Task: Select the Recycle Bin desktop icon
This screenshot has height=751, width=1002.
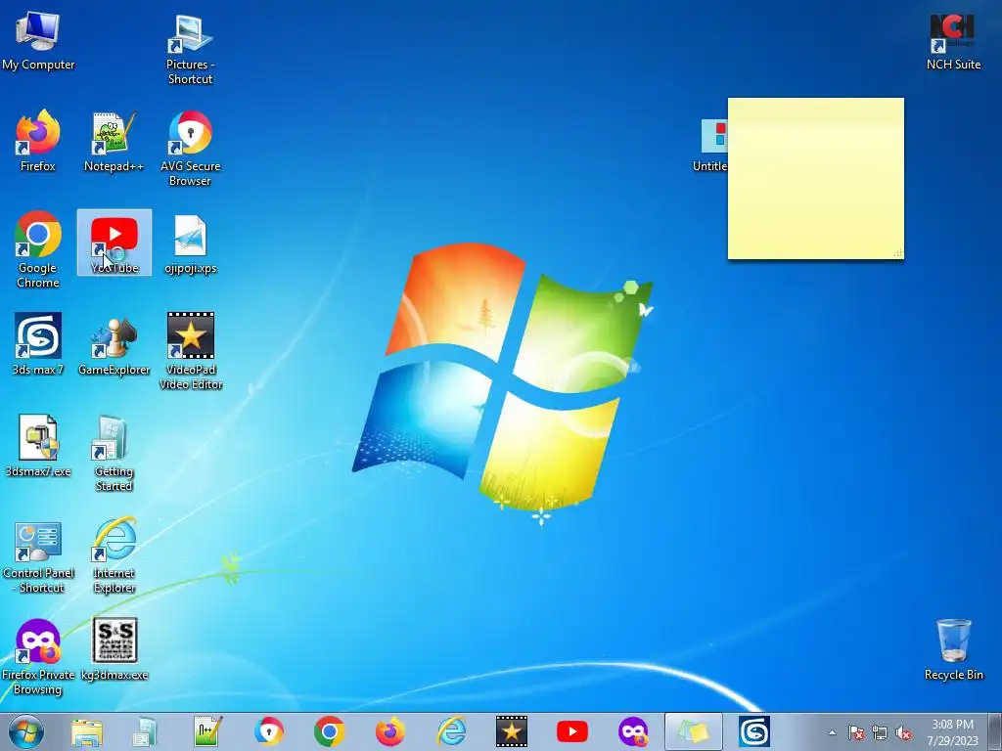Action: (x=953, y=649)
